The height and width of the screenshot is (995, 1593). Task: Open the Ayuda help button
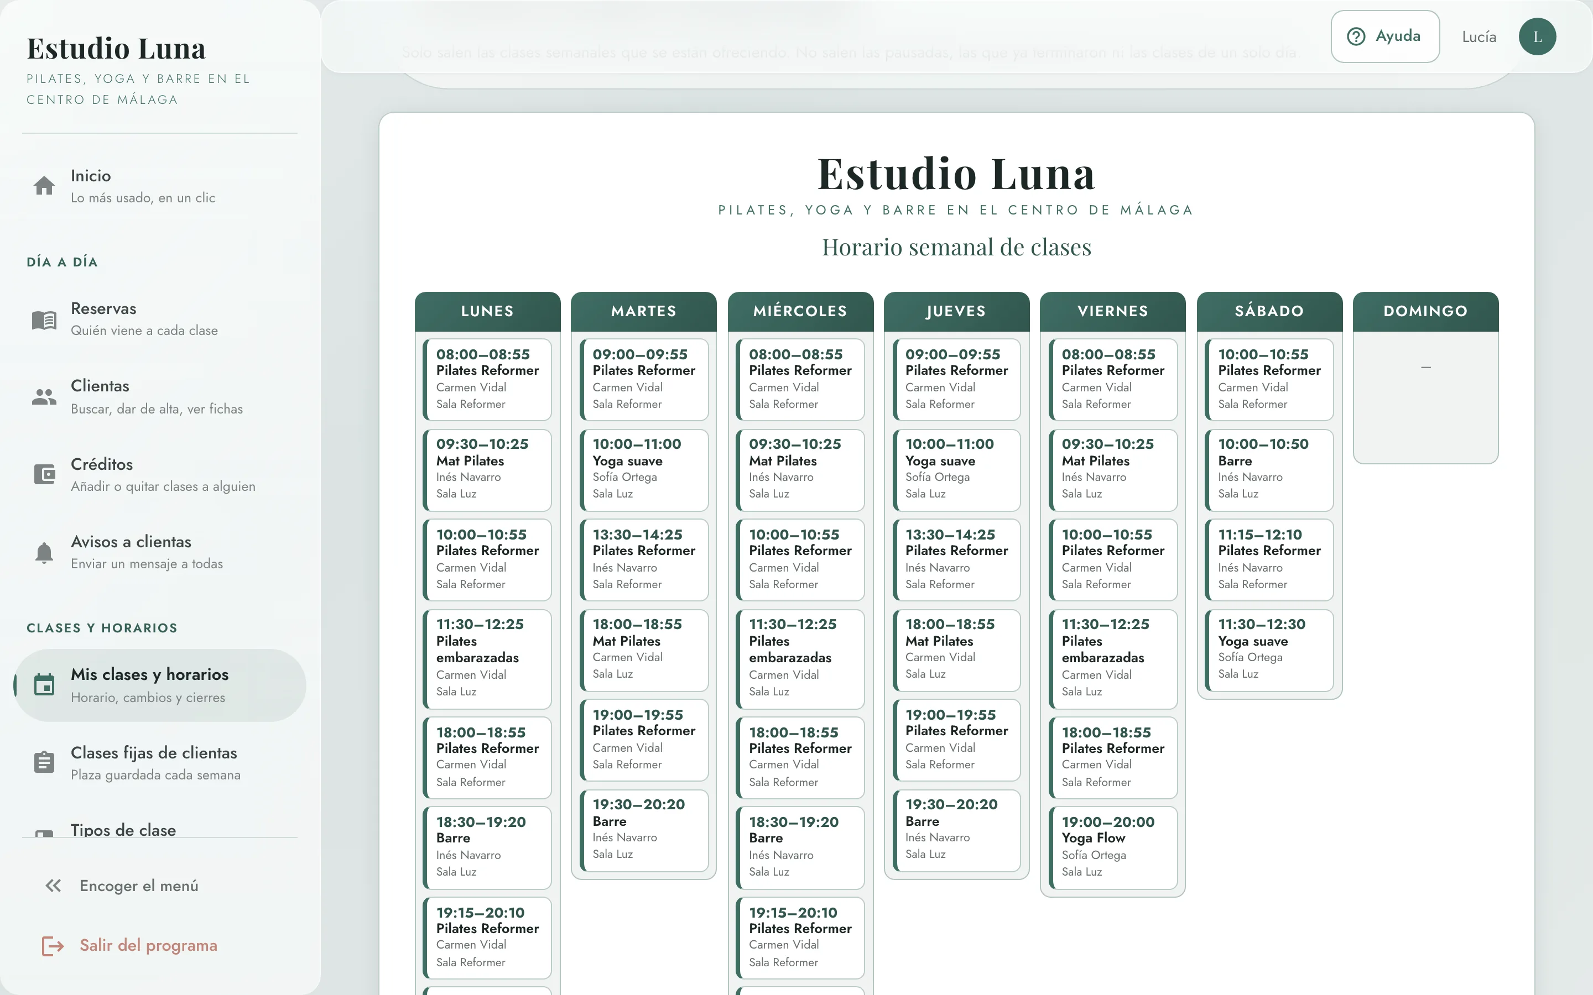click(x=1385, y=36)
